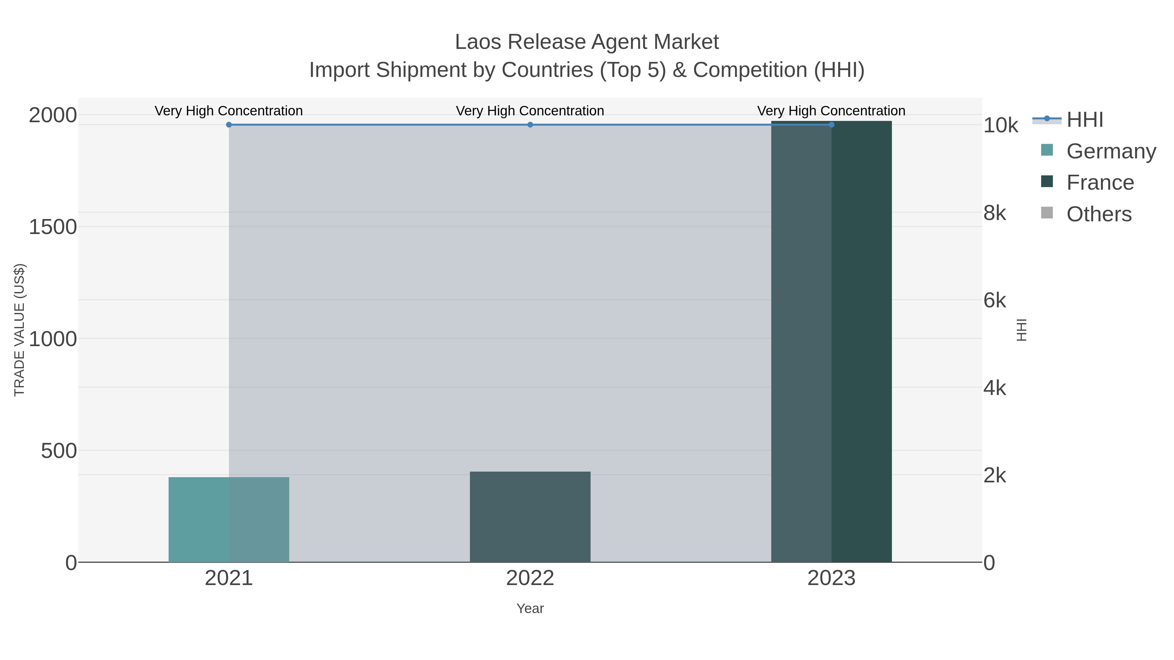Click the 500 tick on trade value axis
The image size is (1174, 660).
pos(59,451)
